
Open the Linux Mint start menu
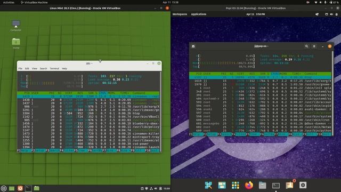(4, 188)
